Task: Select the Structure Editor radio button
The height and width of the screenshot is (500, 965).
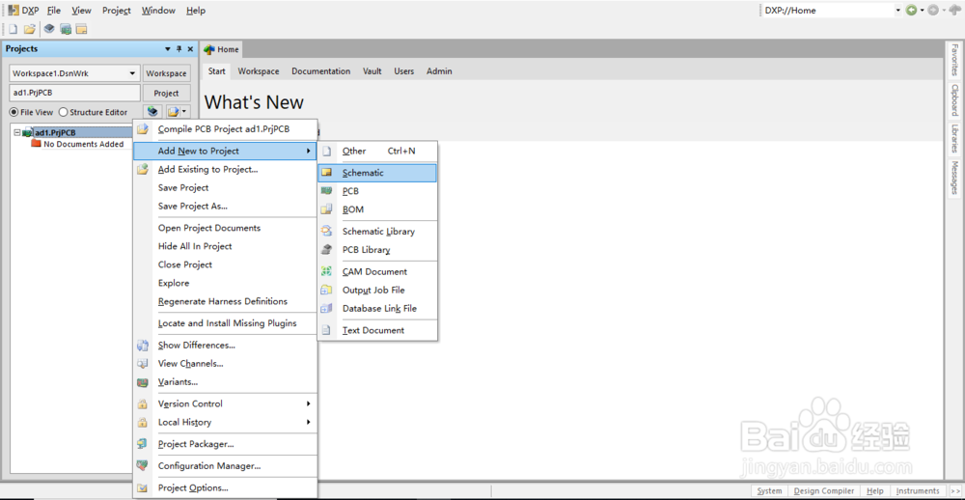Action: click(63, 112)
